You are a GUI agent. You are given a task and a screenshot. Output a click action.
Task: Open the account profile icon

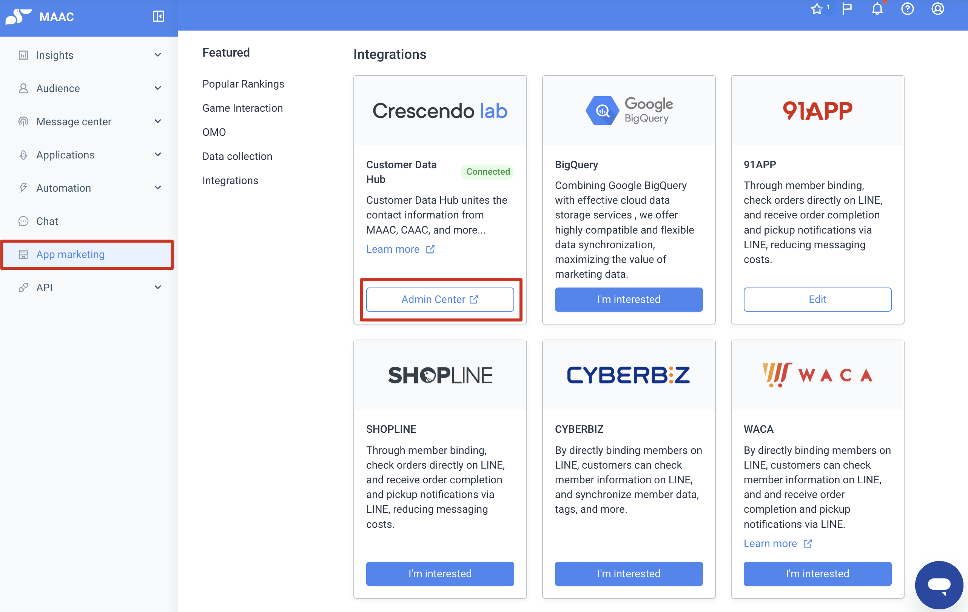937,9
